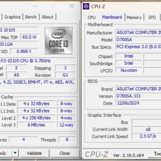Viewport: 161px width, 161px height.
Task: Close the left CPU-Z window with X
Action: tap(72, 6)
